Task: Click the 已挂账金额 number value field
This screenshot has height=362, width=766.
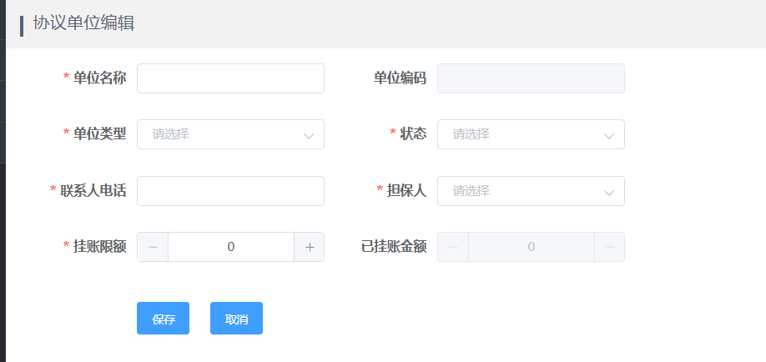Action: pos(532,247)
